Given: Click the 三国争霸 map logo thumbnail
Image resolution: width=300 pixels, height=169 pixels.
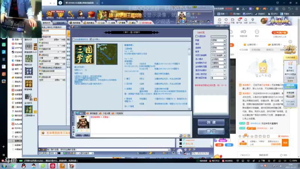Looking at the screenshot, I should (x=84, y=54).
